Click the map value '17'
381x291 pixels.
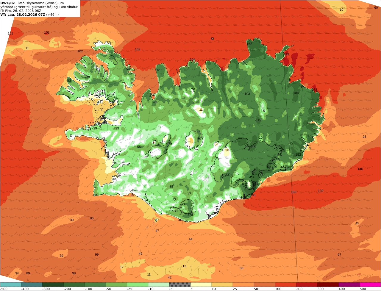click(122, 267)
